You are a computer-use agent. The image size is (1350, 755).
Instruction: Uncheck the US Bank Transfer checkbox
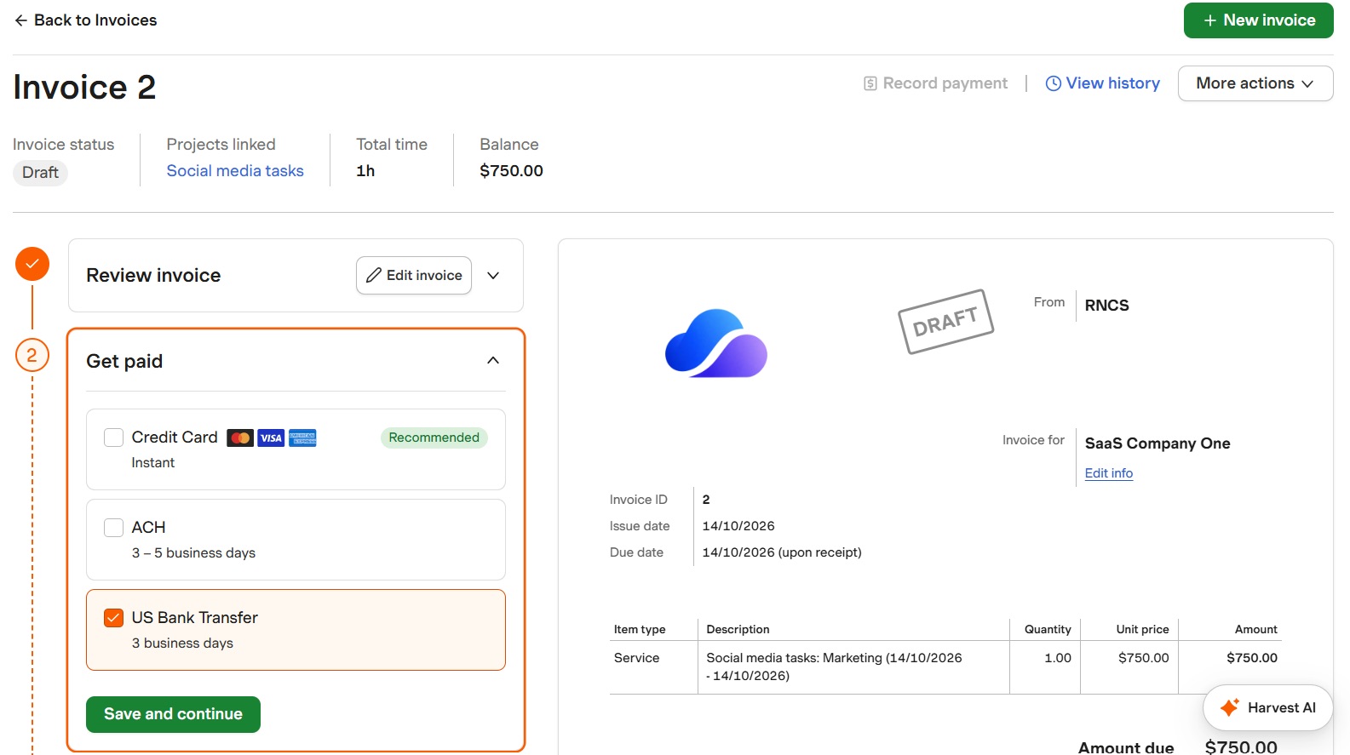click(113, 618)
